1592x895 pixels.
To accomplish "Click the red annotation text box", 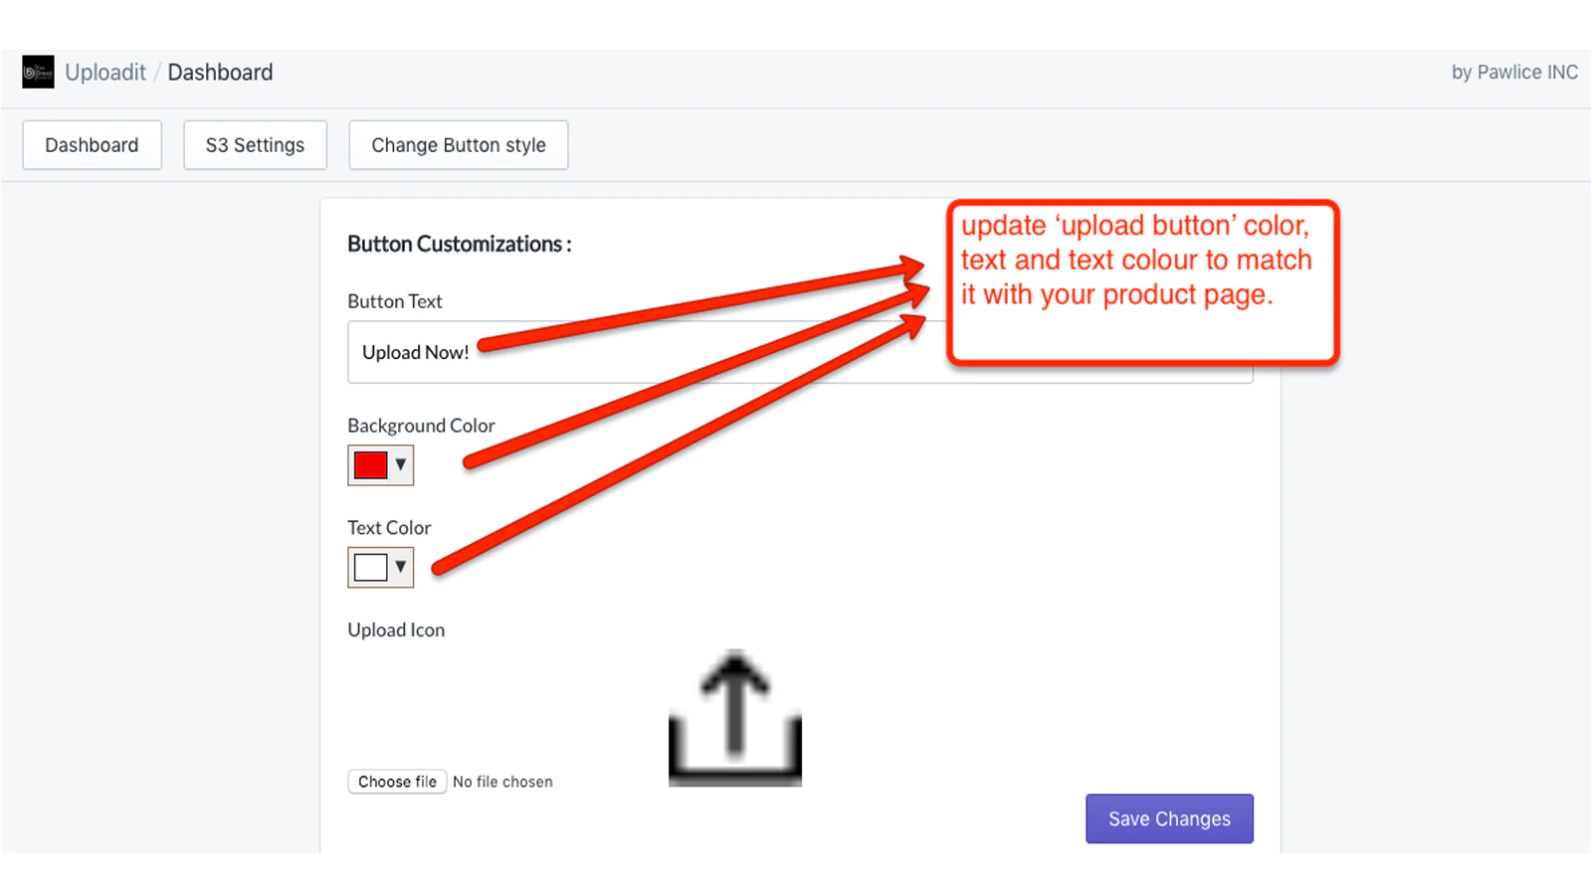I will tap(1142, 282).
